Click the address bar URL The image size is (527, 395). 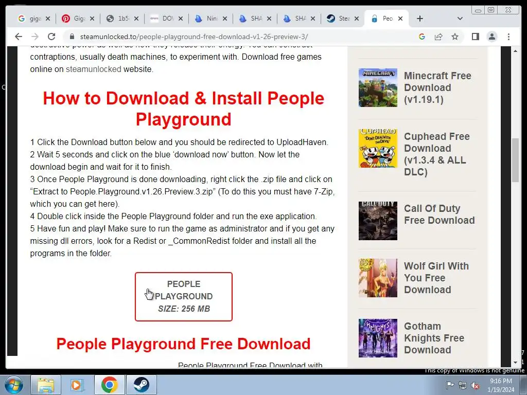click(x=194, y=37)
